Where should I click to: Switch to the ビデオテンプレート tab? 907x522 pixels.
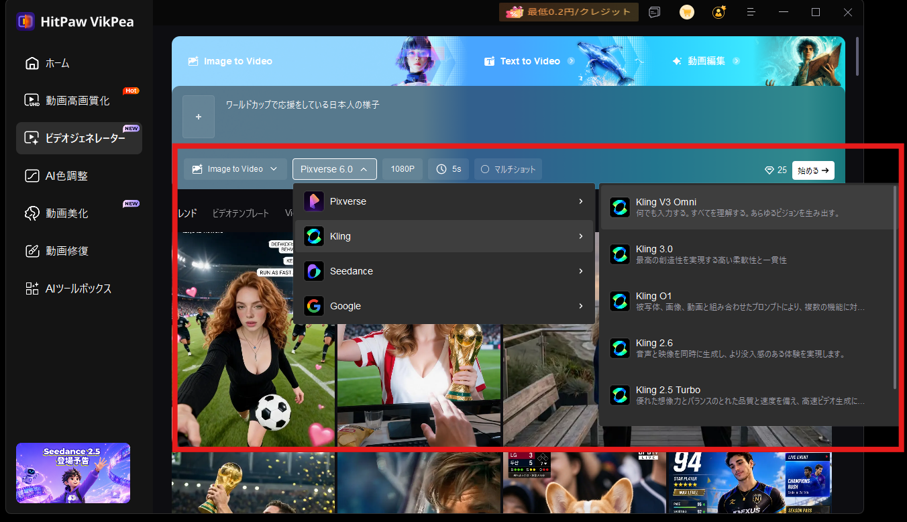pos(240,213)
